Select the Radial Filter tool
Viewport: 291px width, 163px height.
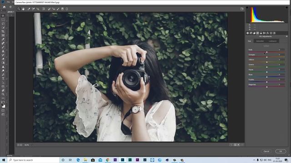click(67, 9)
